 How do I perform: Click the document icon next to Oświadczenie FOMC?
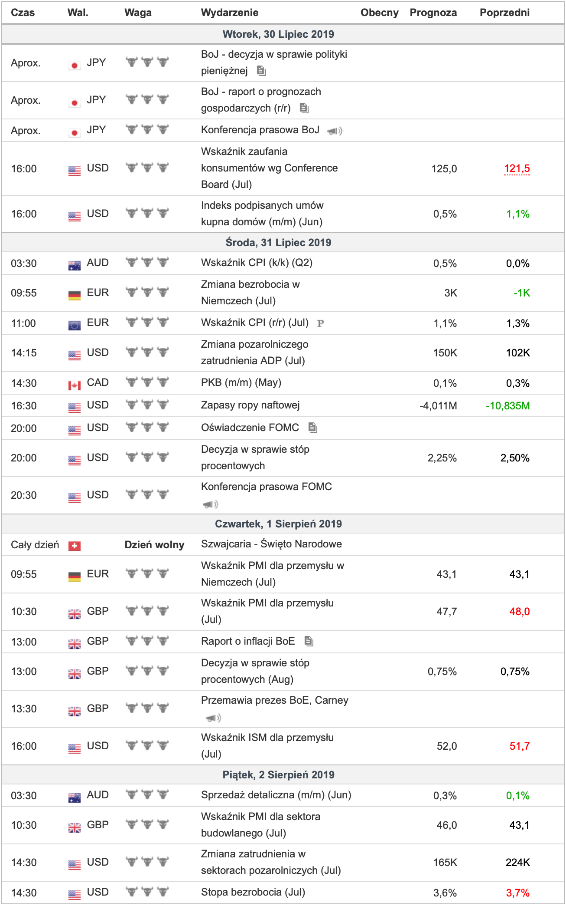click(x=312, y=428)
